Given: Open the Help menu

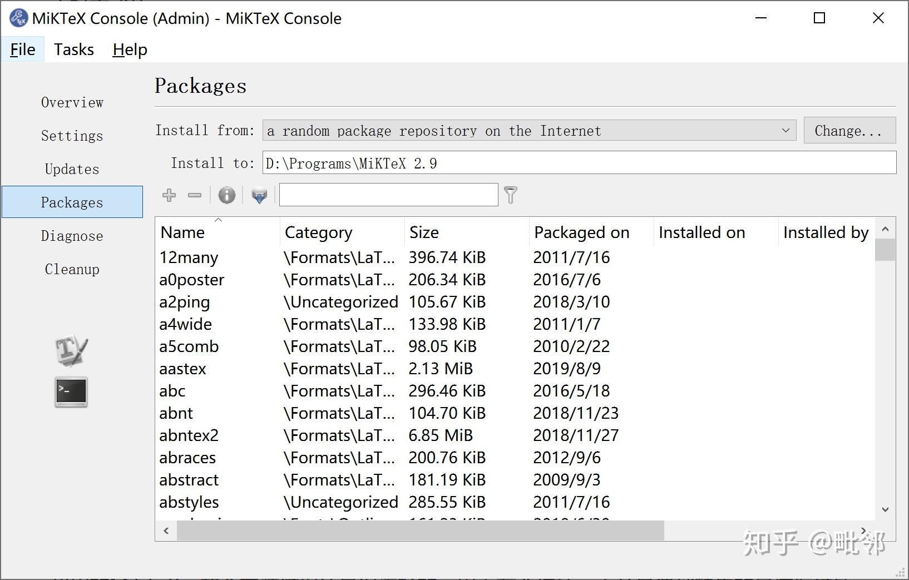Looking at the screenshot, I should tap(130, 49).
